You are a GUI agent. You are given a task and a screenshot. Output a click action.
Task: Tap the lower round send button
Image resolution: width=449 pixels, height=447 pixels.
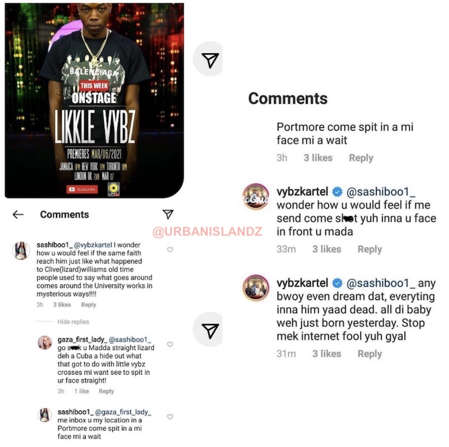[209, 330]
